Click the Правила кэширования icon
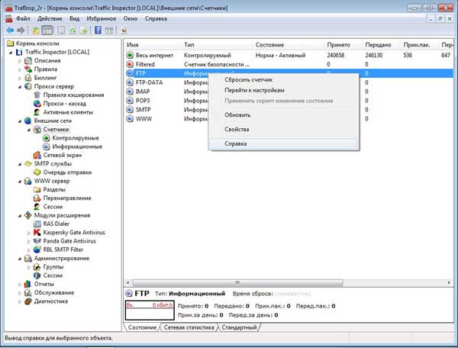 click(x=37, y=95)
